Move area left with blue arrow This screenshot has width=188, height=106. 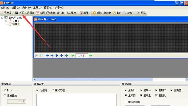47,55
